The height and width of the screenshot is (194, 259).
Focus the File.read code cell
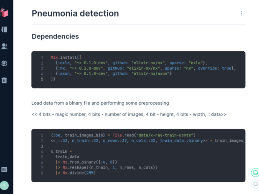(x=138, y=156)
